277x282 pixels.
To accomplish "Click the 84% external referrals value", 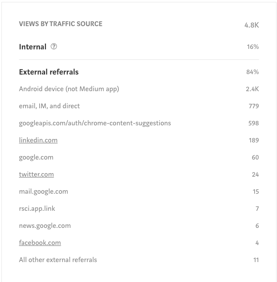I will [252, 72].
